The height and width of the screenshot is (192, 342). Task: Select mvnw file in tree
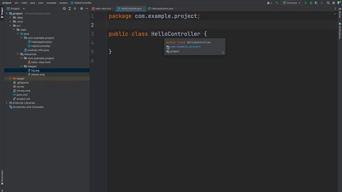point(20,86)
